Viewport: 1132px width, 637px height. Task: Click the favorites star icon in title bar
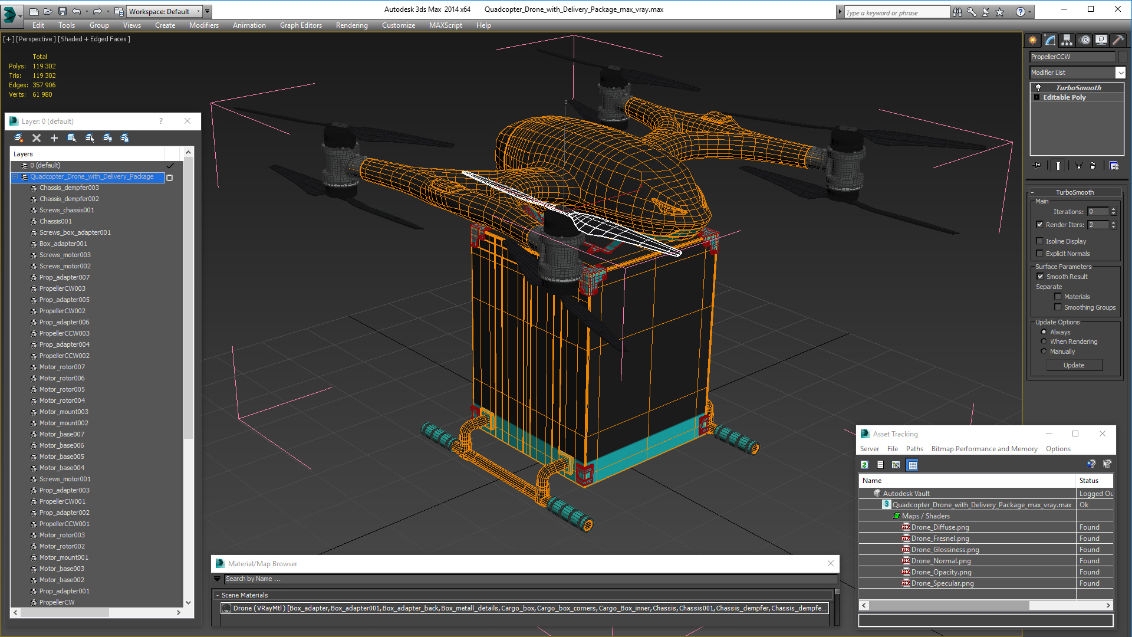point(1000,12)
